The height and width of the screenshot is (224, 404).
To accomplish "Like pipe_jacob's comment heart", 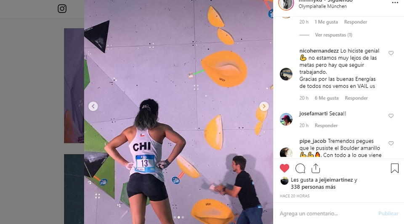I will pos(391,143).
